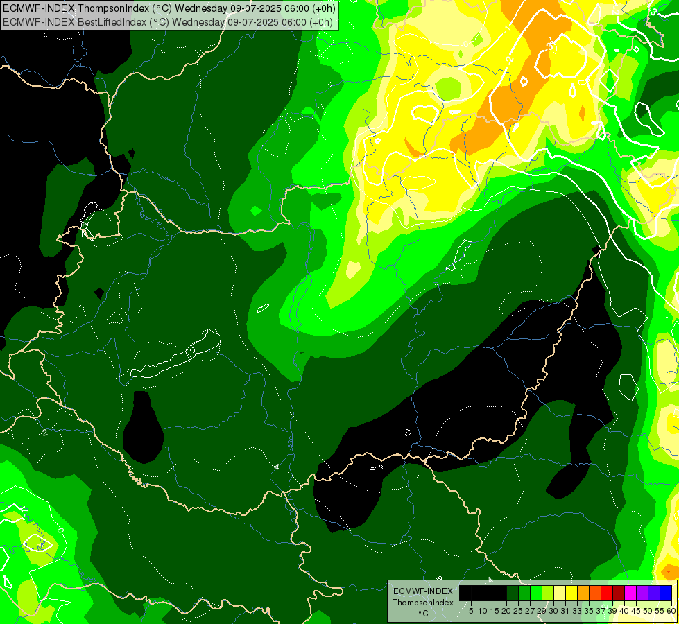
Task: Click the legend's ThompsonIndex label
Action: 422,603
